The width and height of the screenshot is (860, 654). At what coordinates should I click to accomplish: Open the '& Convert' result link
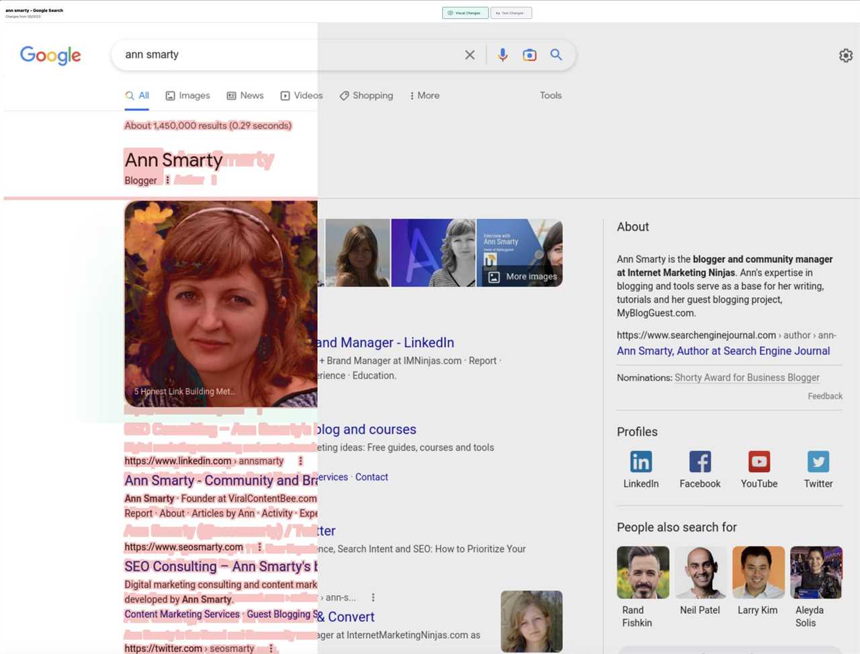(x=346, y=616)
